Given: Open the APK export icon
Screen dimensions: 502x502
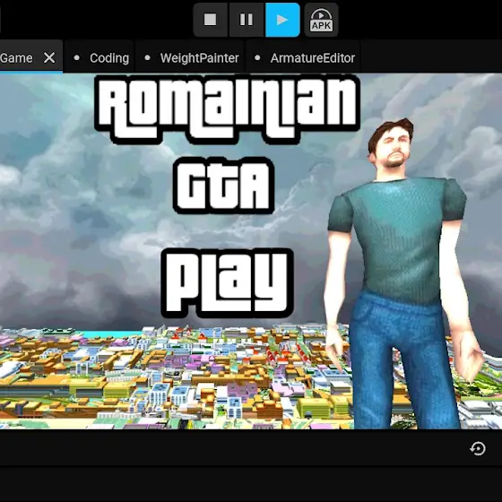Looking at the screenshot, I should tap(321, 20).
